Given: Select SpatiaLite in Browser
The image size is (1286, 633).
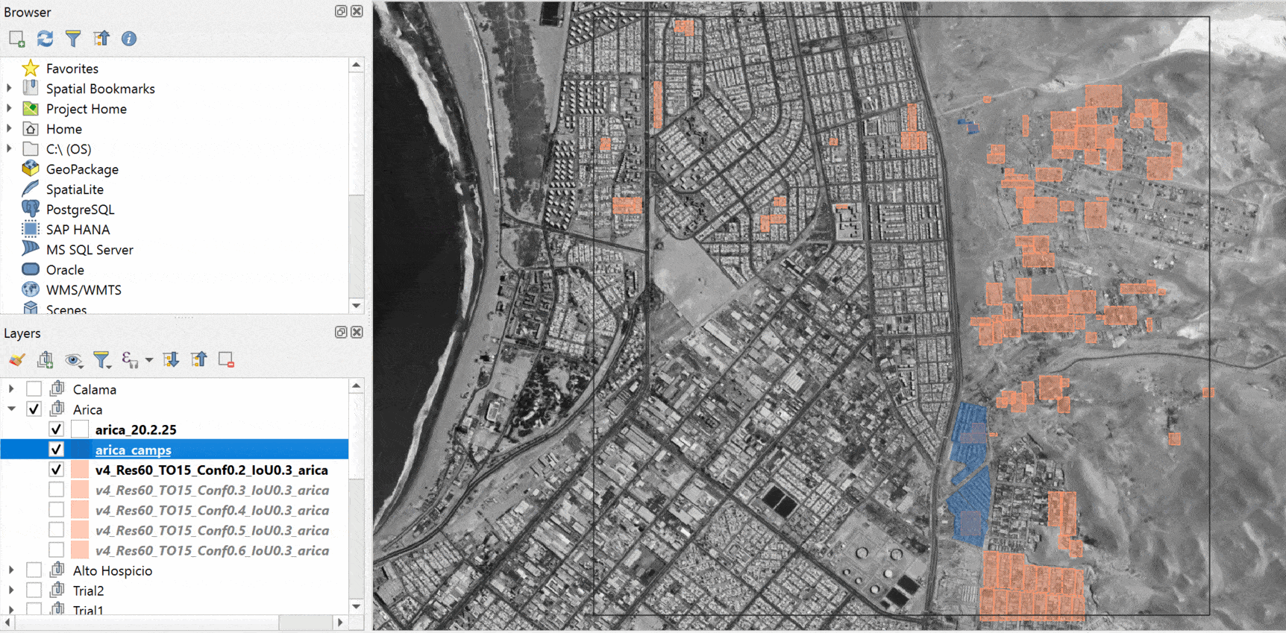Looking at the screenshot, I should [x=75, y=189].
